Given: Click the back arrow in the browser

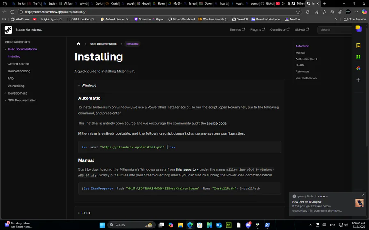Looking at the screenshot, I should 5,12.
